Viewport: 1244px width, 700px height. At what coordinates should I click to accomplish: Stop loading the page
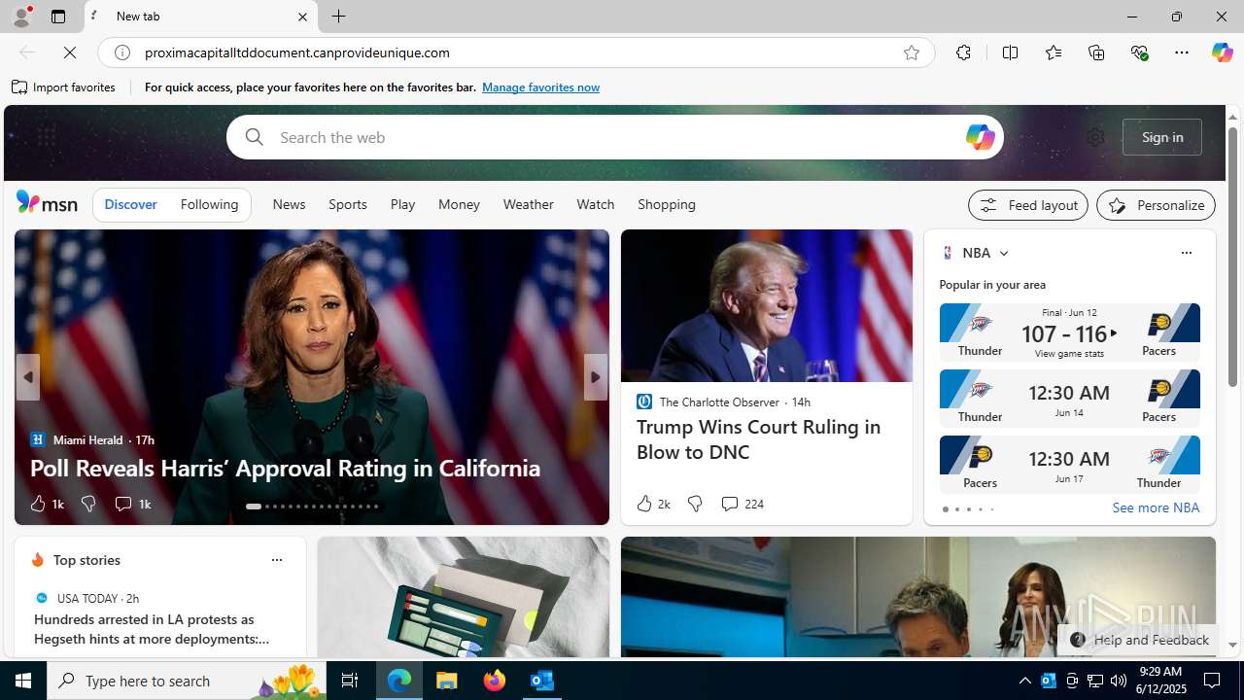(70, 52)
